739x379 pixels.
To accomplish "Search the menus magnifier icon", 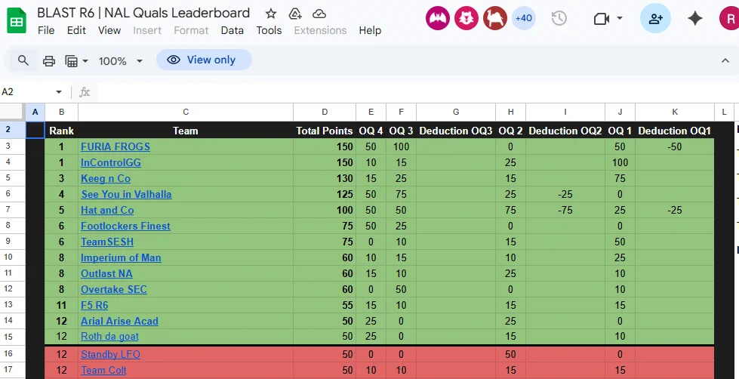I will point(23,60).
